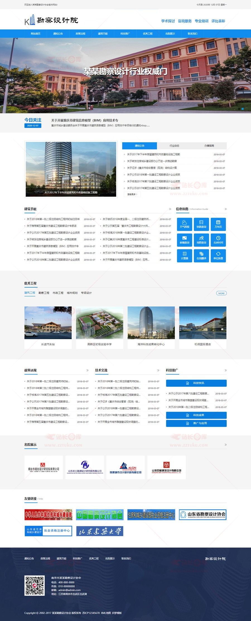Image resolution: width=251 pixels, height=621 pixels.
Task: Click the 科技成果 blue button
Action: (x=196, y=415)
